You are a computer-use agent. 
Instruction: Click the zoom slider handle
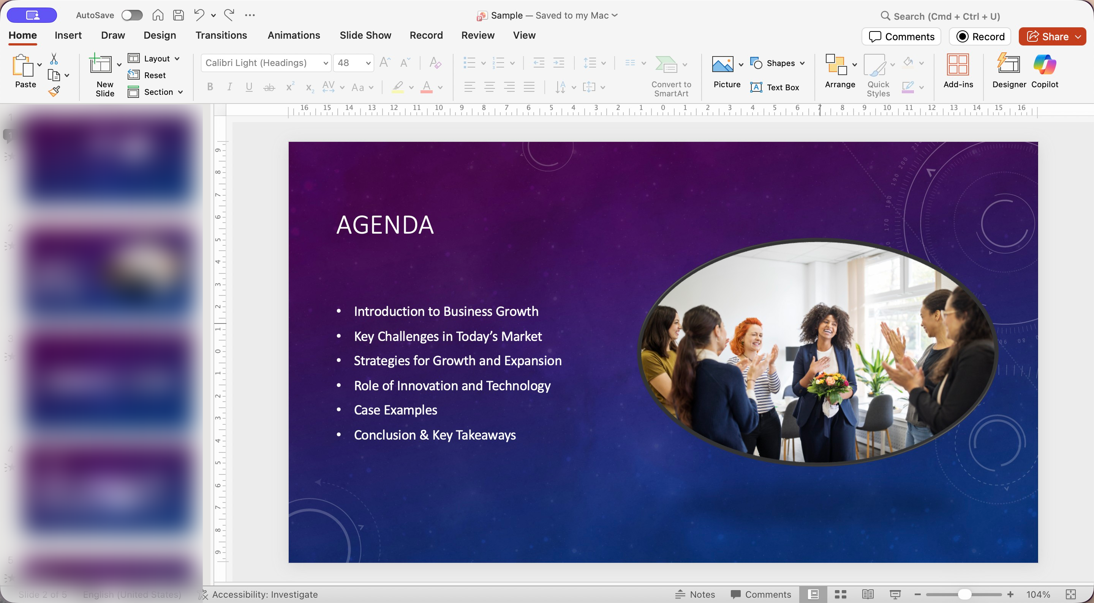click(x=964, y=594)
